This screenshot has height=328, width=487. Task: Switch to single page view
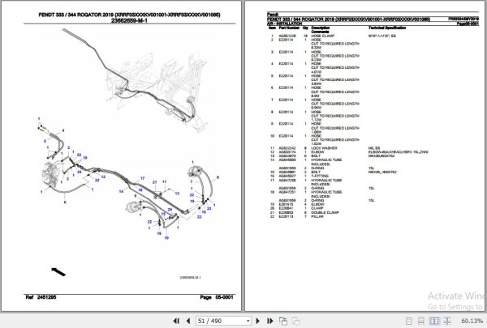tap(409, 321)
